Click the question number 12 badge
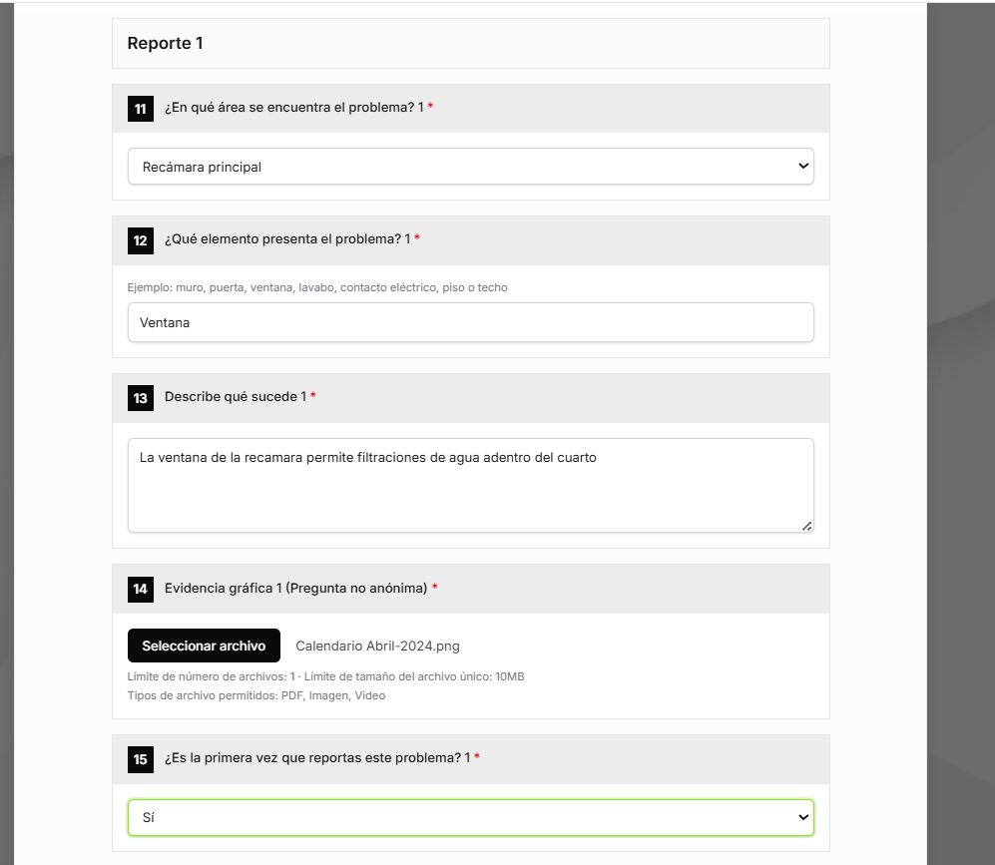 tap(141, 240)
